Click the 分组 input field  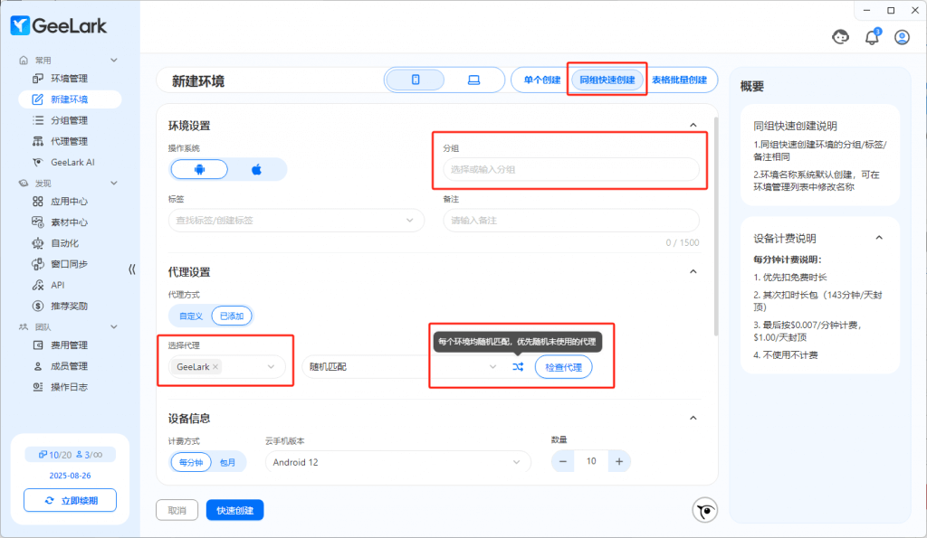click(x=570, y=169)
